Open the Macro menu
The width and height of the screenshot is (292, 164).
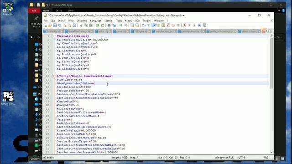[129, 20]
